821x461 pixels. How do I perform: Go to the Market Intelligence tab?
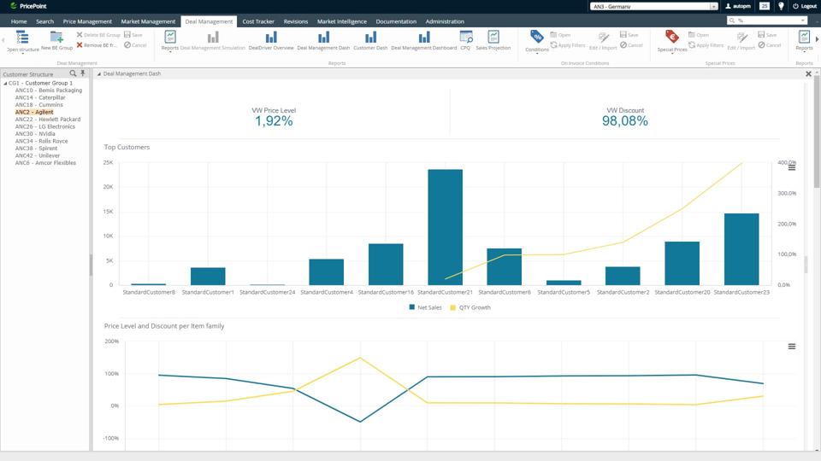point(342,21)
